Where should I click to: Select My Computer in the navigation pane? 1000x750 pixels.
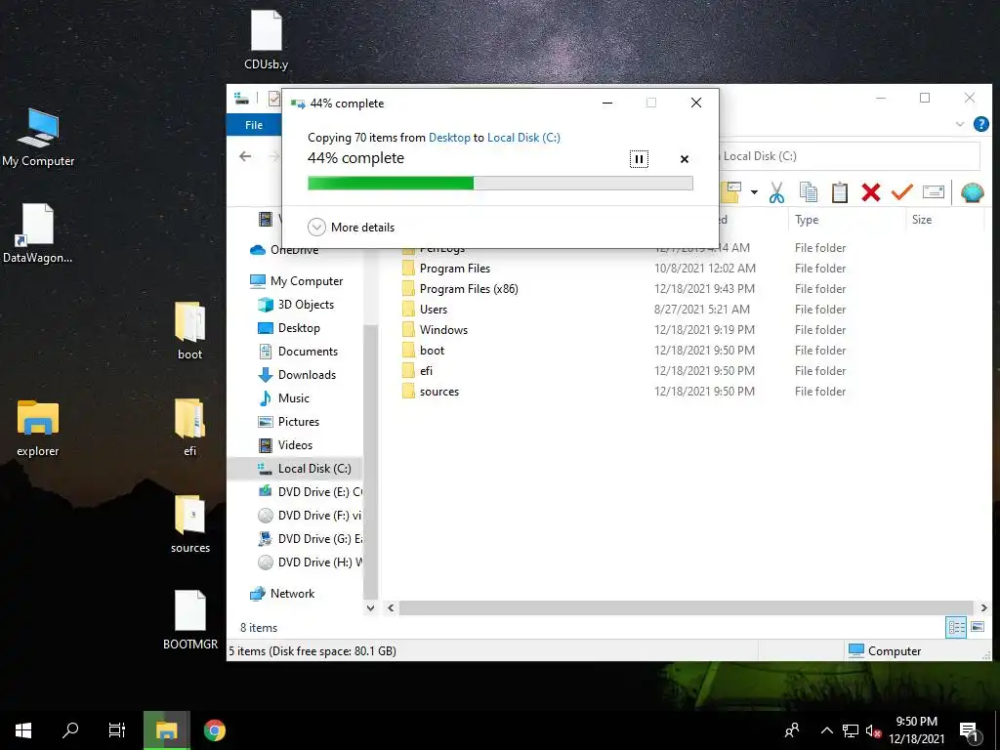click(297, 280)
